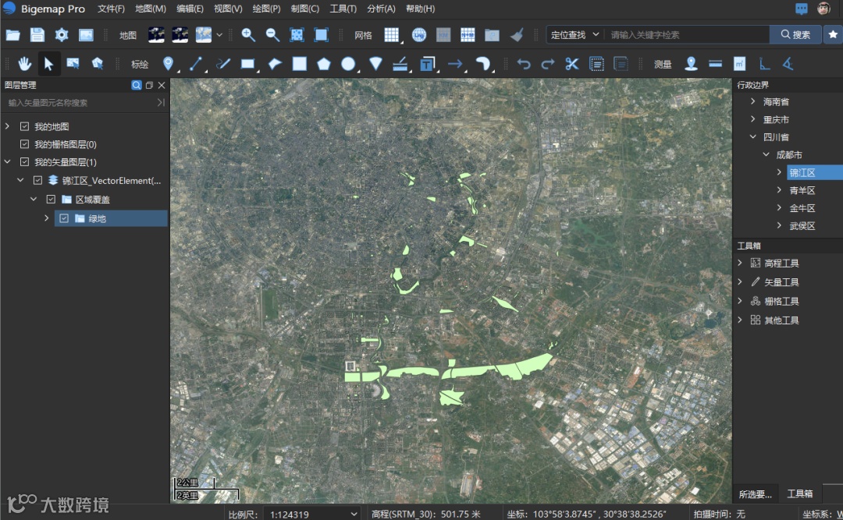Screen dimensions: 843x520
Task: Click the measure area m² icon
Action: 740,64
